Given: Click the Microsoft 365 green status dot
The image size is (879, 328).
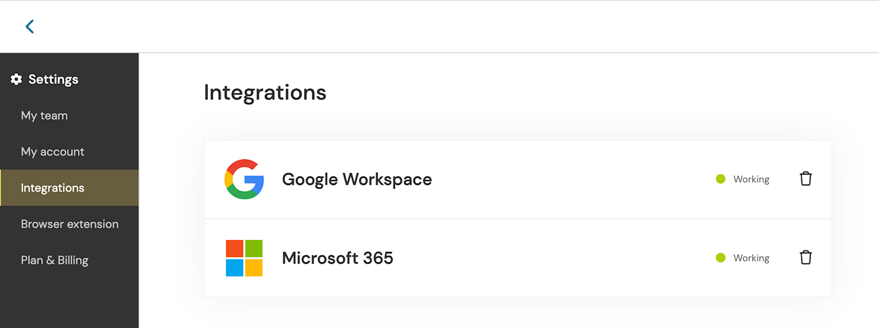Looking at the screenshot, I should pyautogui.click(x=720, y=258).
